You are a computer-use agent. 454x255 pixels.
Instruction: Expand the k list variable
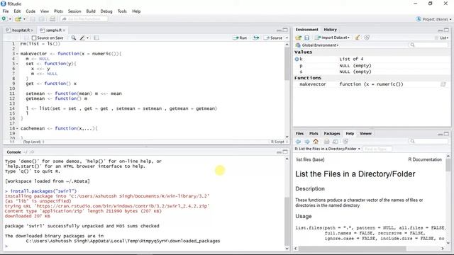click(297, 59)
